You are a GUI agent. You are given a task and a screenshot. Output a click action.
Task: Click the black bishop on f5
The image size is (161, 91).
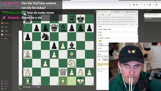coord(72,45)
